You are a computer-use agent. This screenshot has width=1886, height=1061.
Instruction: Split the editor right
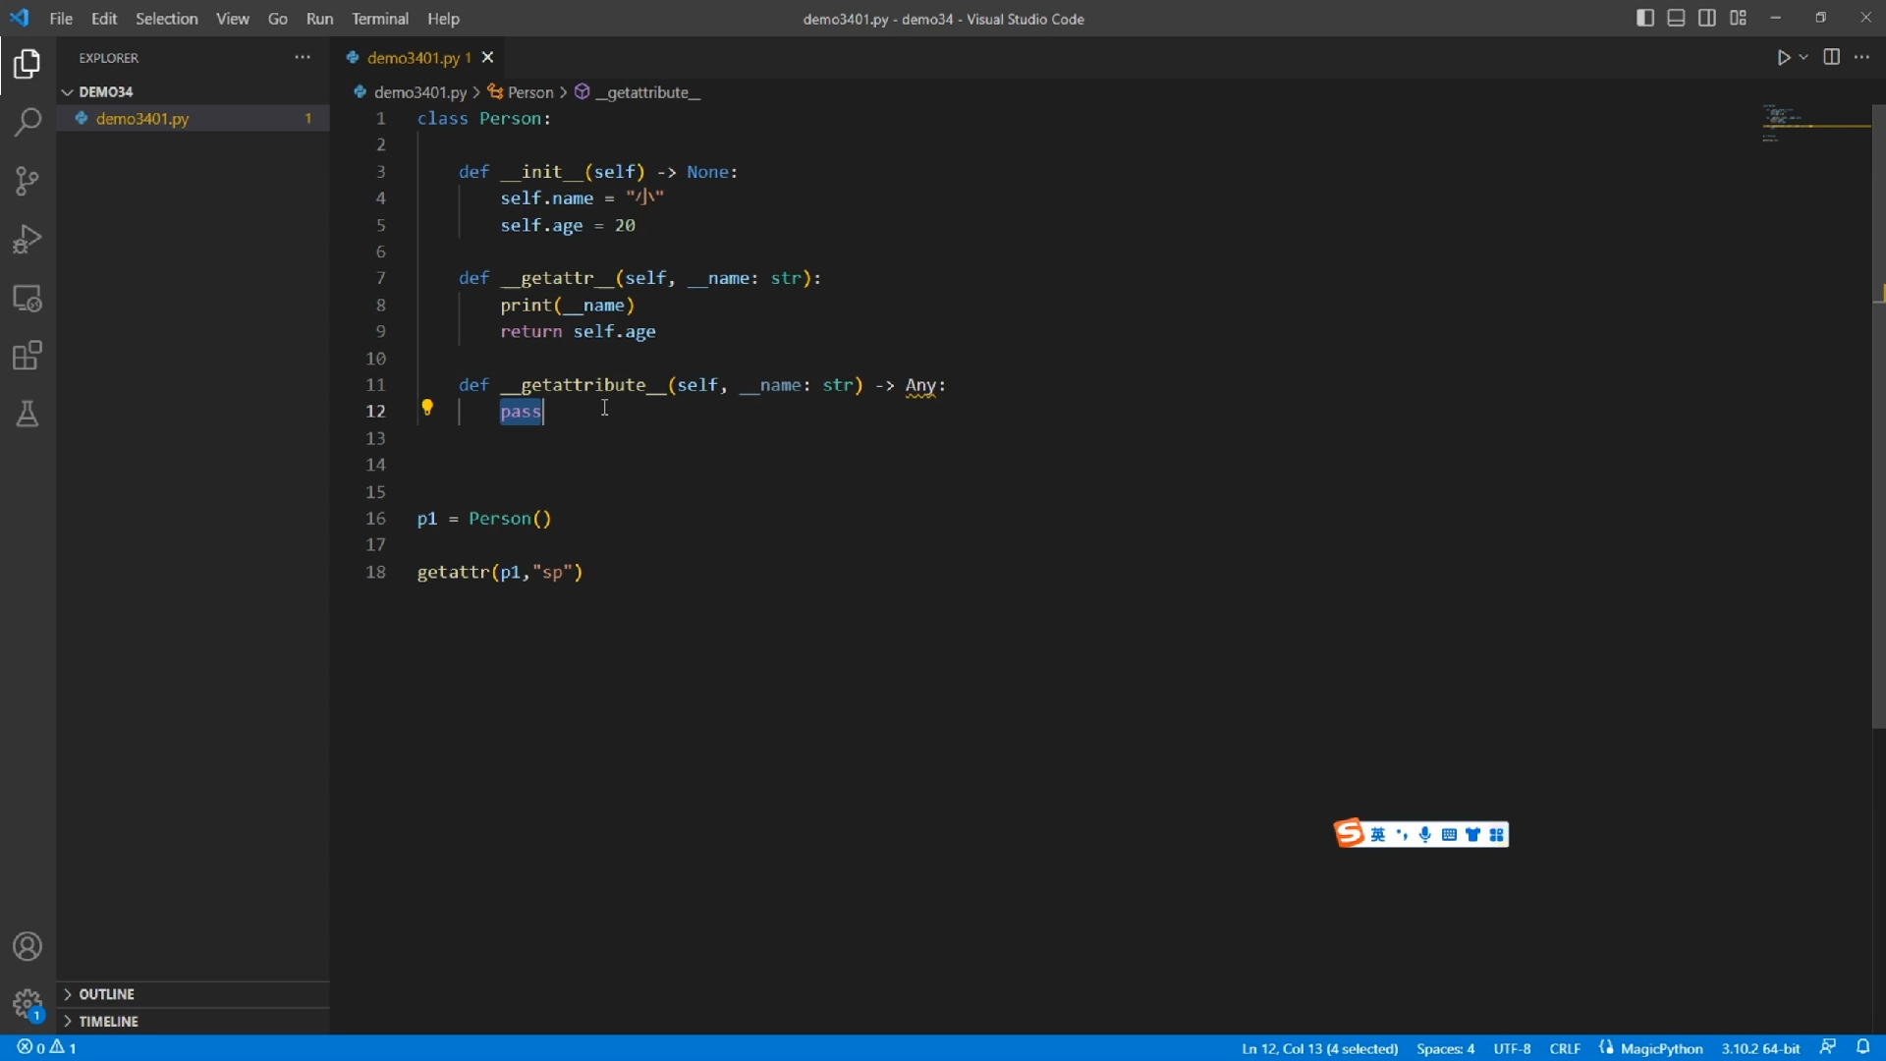pyautogui.click(x=1832, y=57)
